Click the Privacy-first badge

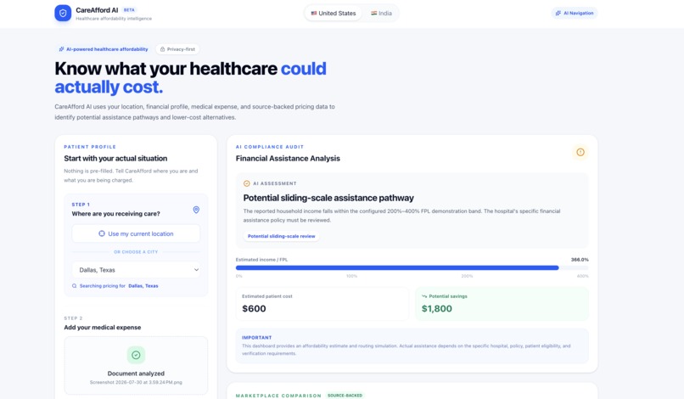[x=177, y=49]
